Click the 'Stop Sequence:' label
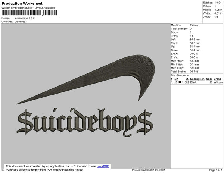This screenshot has height=173, width=224. click(x=180, y=75)
